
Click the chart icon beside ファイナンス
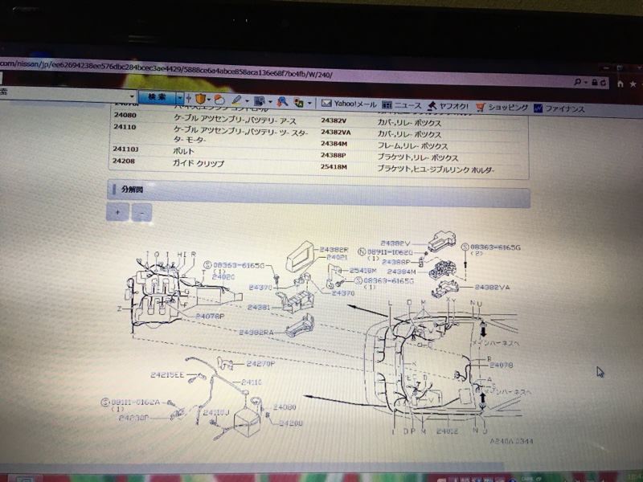coord(538,108)
